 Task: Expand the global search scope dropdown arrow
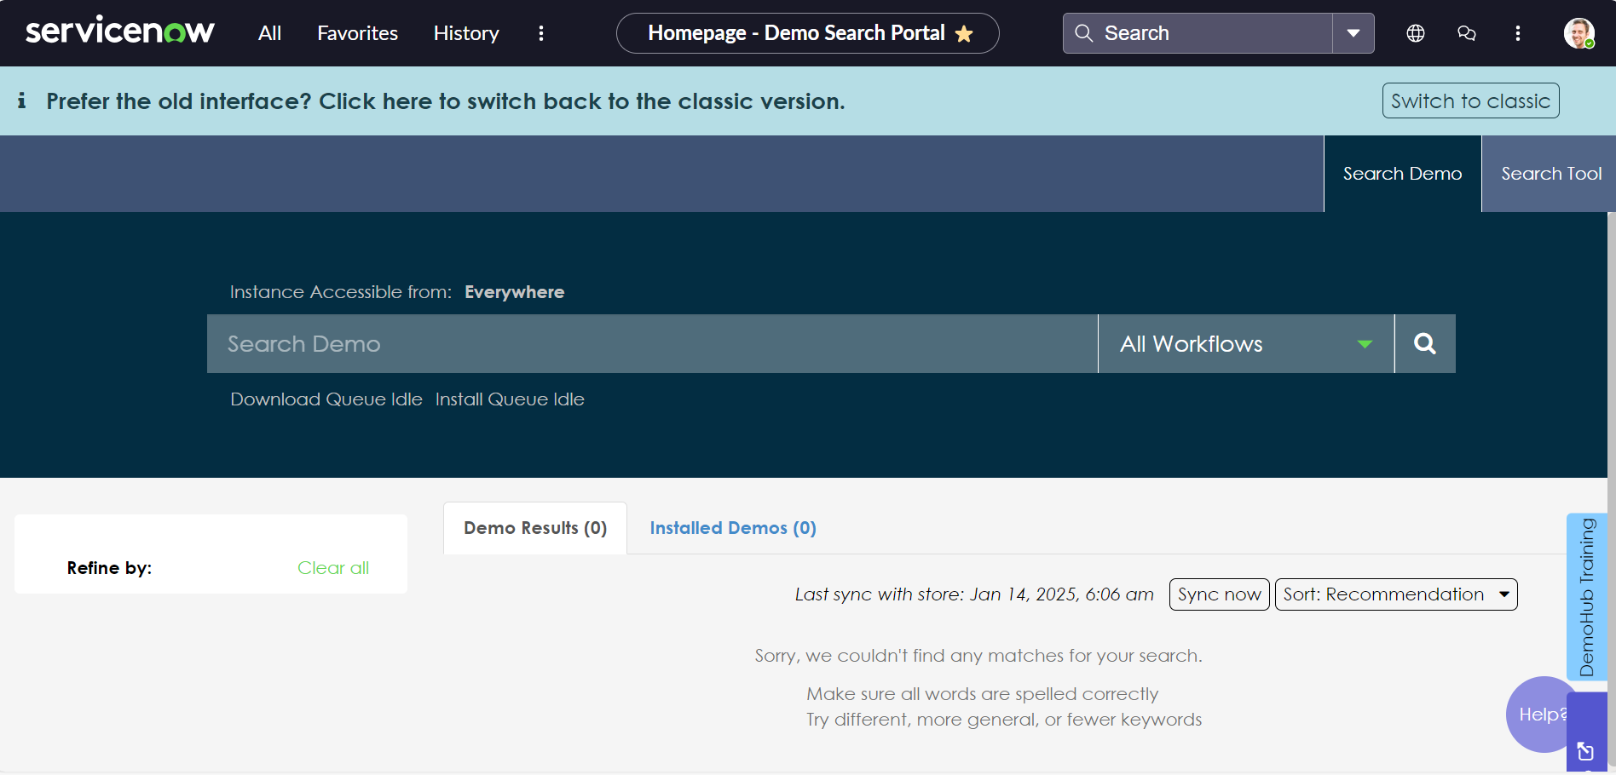click(1353, 33)
